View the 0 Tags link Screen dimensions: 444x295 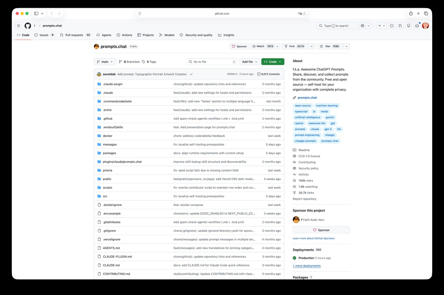[x=149, y=62]
